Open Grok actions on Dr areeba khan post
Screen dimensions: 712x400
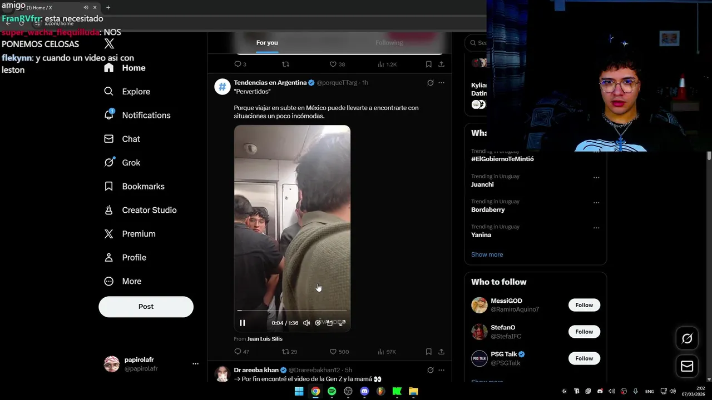click(430, 370)
